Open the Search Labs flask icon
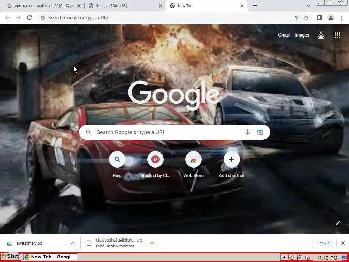The width and height of the screenshot is (349, 262). point(321,35)
